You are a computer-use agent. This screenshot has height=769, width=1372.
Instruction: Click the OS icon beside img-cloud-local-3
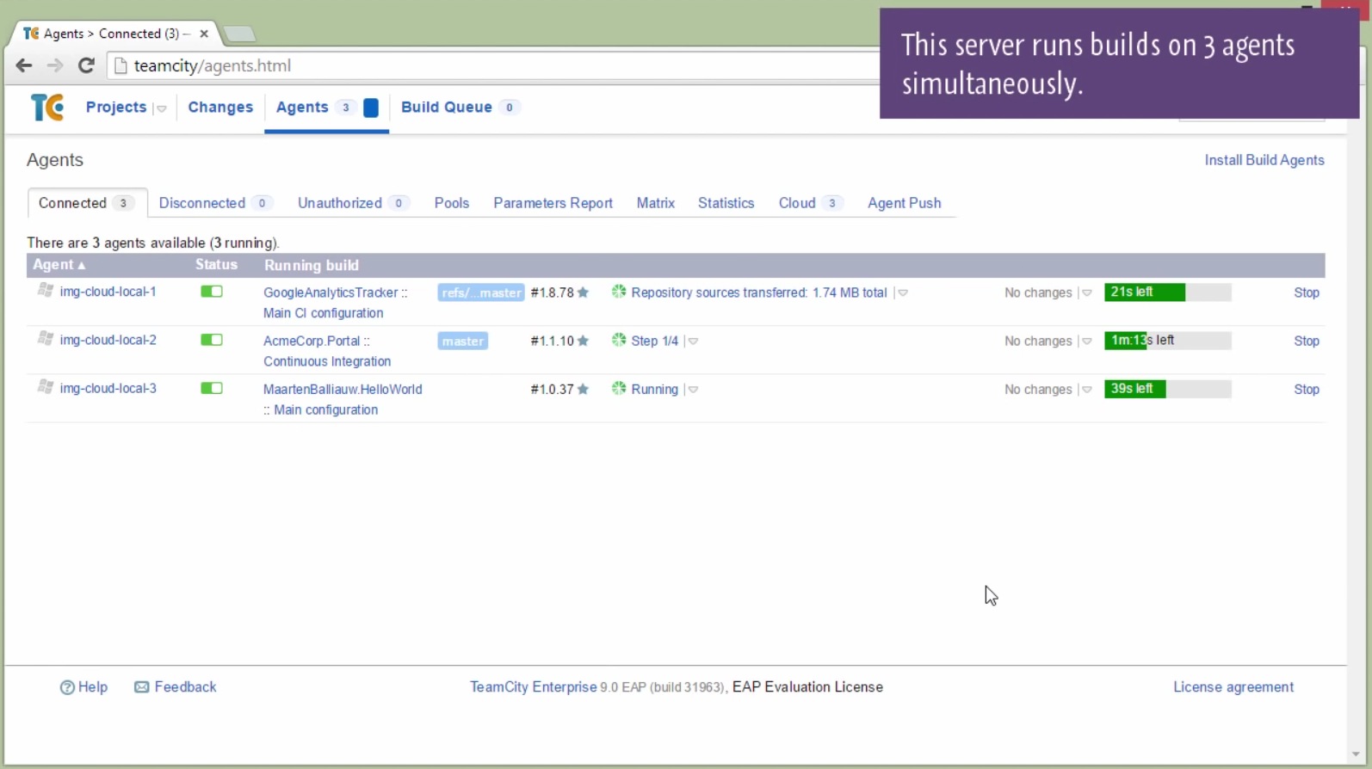coord(46,387)
